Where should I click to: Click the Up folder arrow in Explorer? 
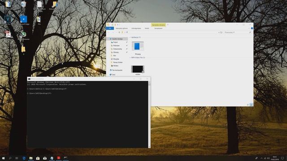119,32
